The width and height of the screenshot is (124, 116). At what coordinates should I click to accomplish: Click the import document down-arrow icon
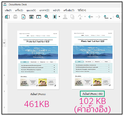24,17
